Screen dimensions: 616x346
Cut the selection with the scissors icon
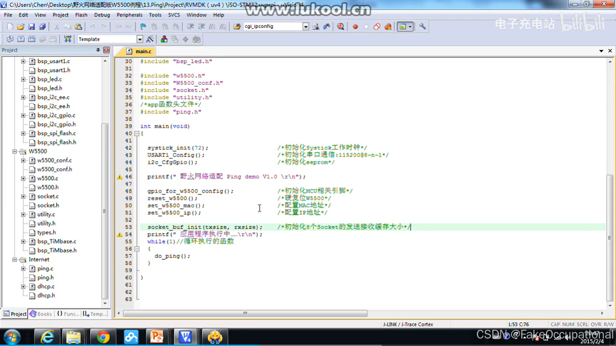[57, 27]
